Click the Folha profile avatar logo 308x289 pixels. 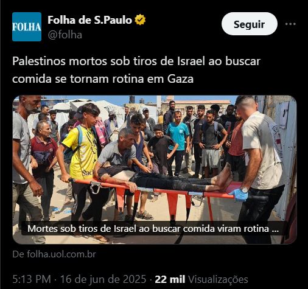pyautogui.click(x=27, y=27)
